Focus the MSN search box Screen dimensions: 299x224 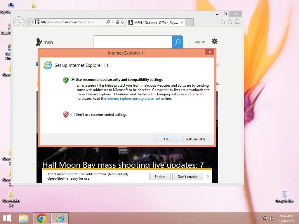[x=133, y=42]
